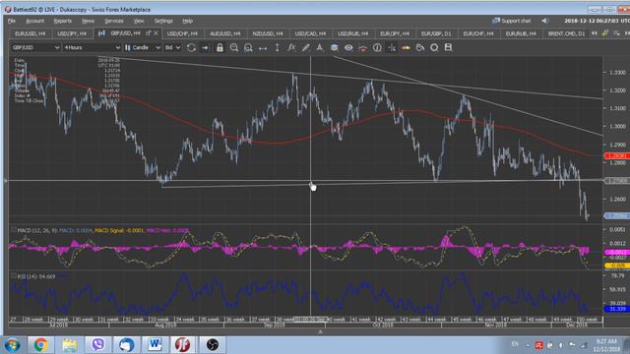Click the blue current price label
The width and height of the screenshot is (630, 354).
point(616,216)
